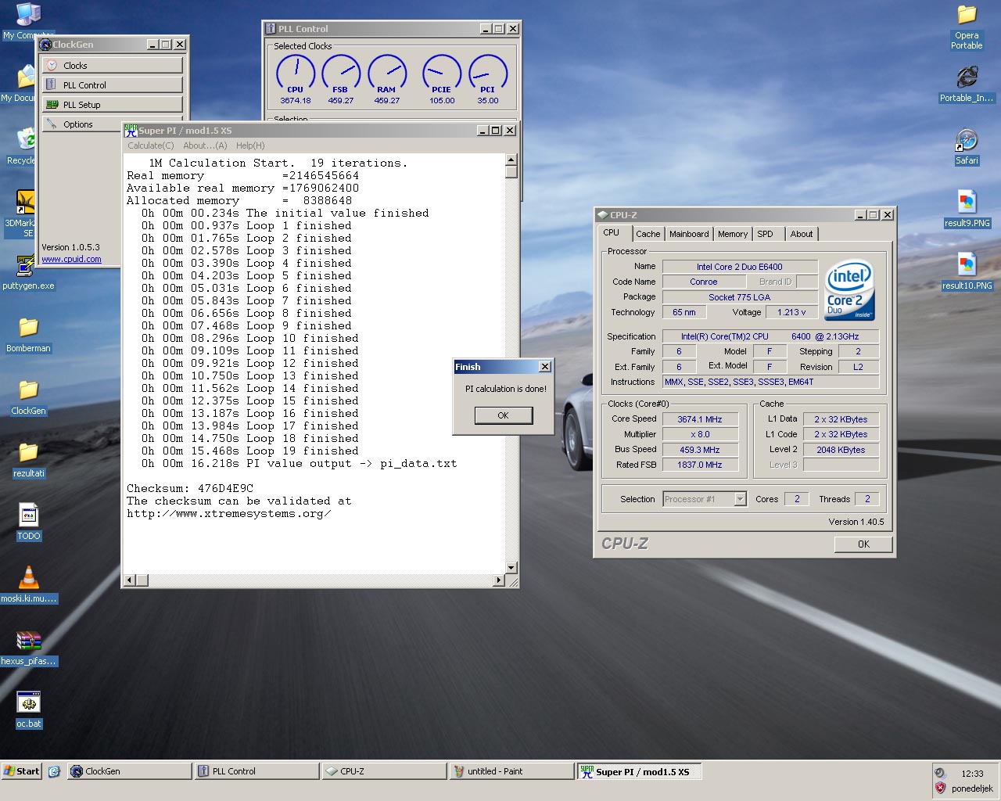Switch to ClockGen in the taskbar

[129, 771]
